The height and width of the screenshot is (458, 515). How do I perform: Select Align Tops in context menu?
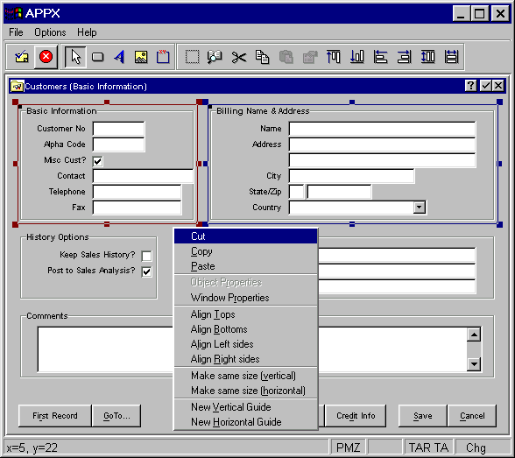[245, 314]
